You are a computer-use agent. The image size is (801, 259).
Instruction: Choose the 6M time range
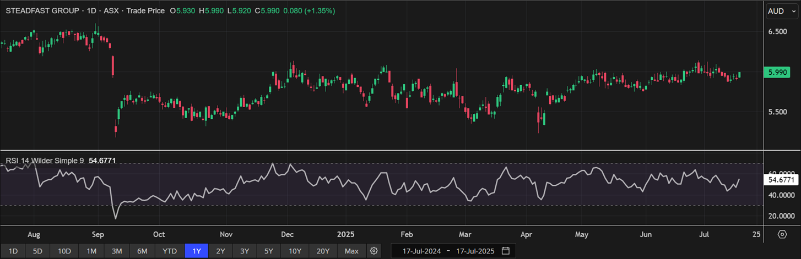click(142, 251)
